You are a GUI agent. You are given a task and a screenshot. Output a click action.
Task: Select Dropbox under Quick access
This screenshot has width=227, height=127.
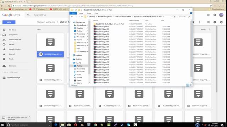(79, 28)
